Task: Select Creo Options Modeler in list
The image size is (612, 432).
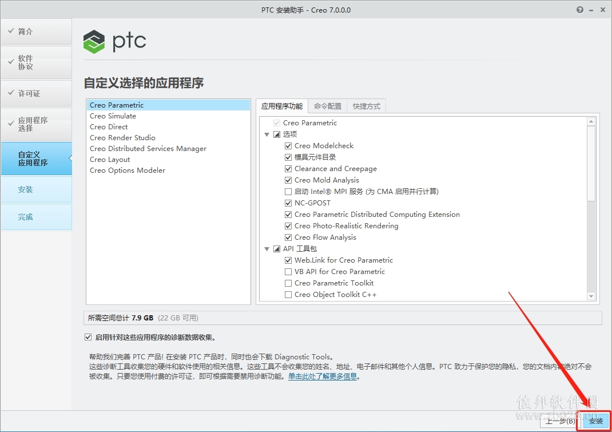Action: (x=168, y=171)
